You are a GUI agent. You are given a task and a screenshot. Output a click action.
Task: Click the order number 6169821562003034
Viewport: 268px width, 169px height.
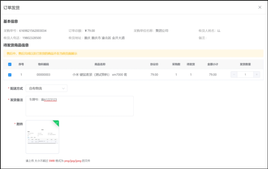click(x=33, y=31)
